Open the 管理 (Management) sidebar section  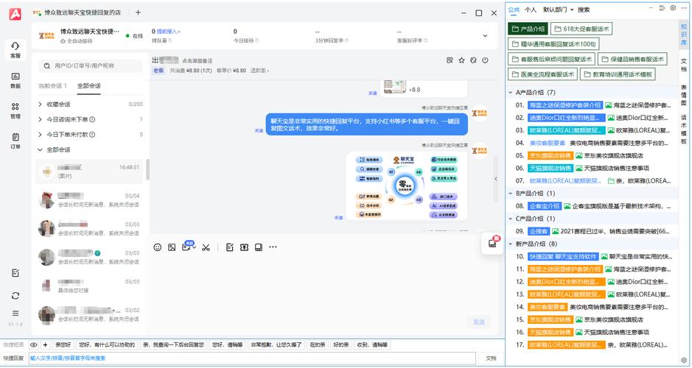15,110
